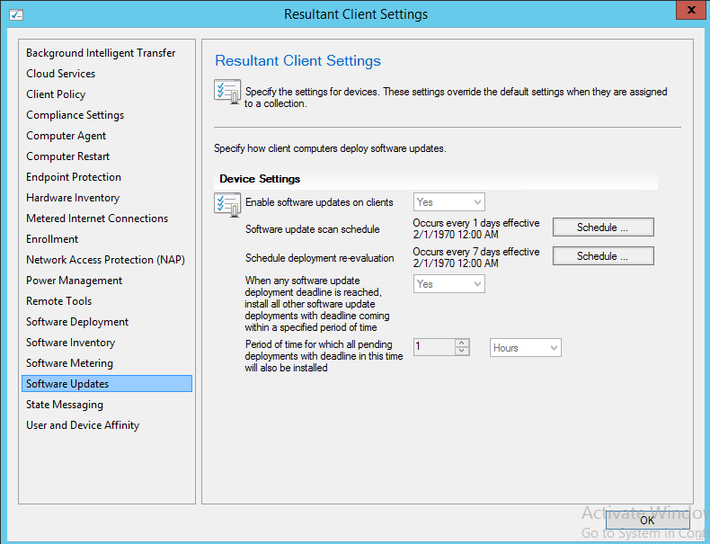This screenshot has height=544, width=710.
Task: Open the Enable software updates on clients dropdown
Action: (448, 202)
